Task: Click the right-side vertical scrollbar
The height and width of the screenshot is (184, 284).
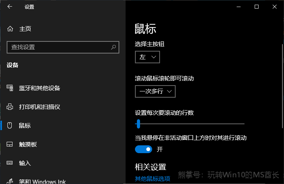Action: point(283,86)
